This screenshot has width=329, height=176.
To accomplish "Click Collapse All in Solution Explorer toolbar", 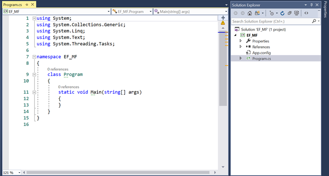I will coord(289,13).
